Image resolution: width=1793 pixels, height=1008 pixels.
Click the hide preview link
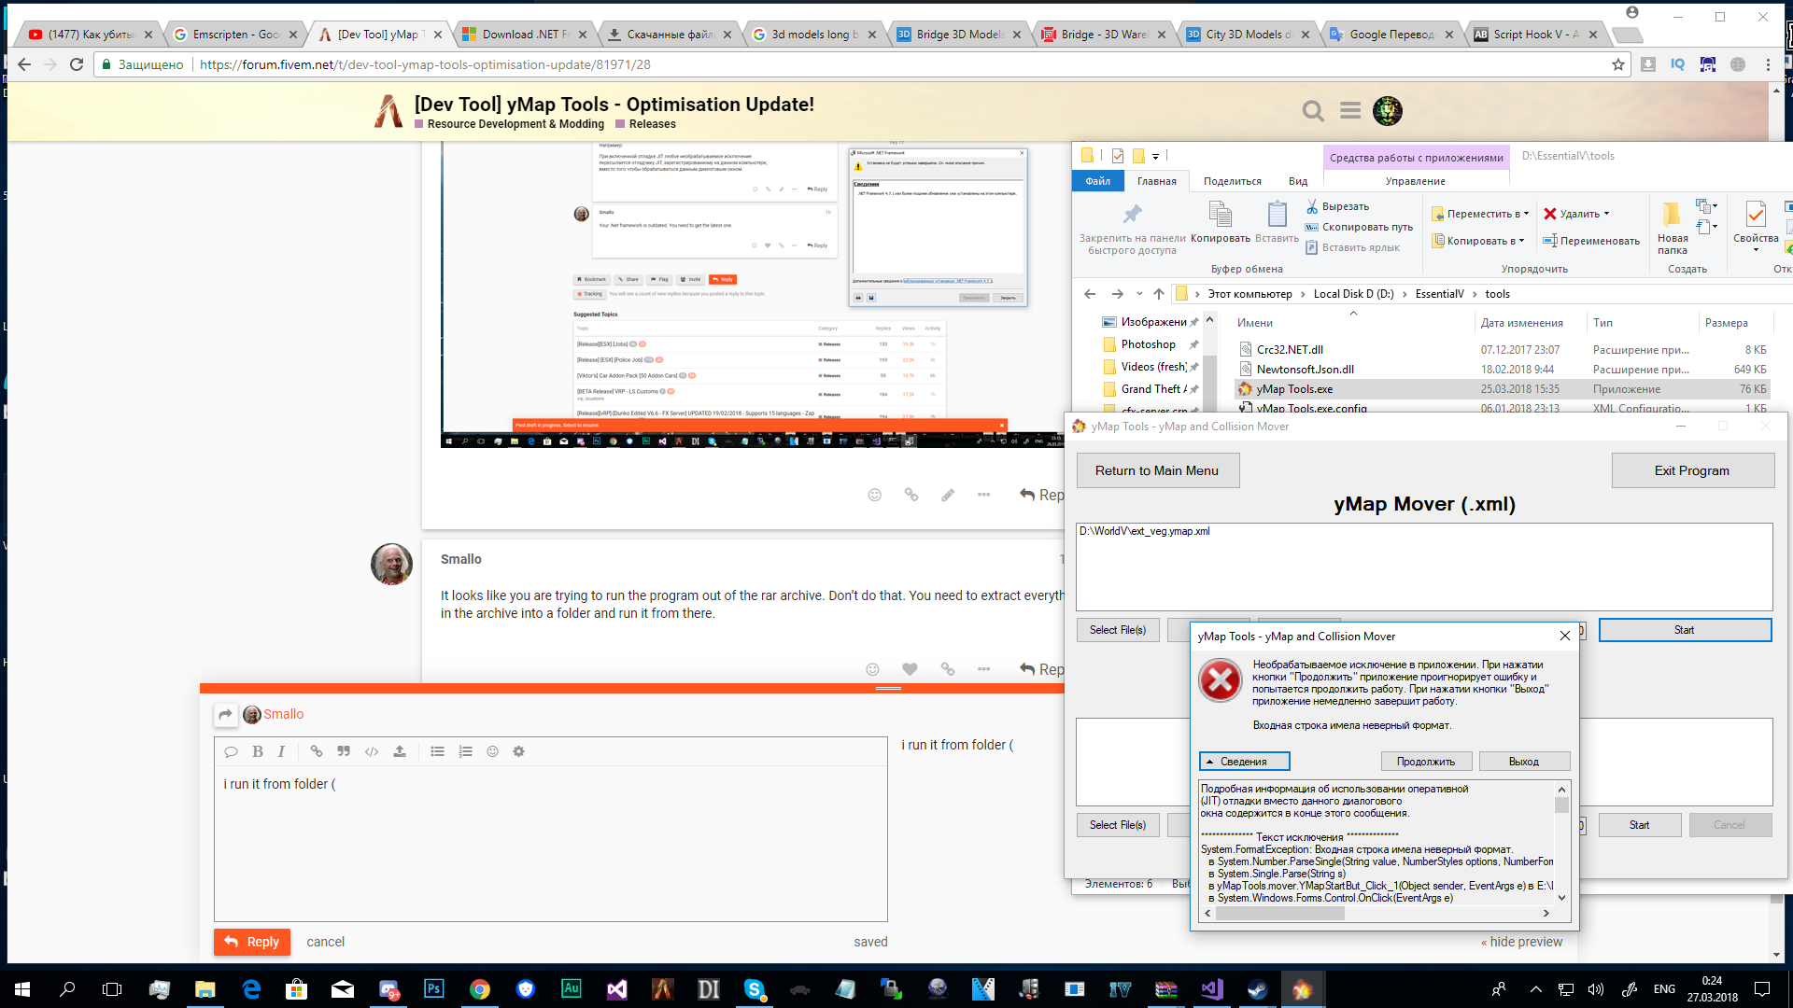click(1522, 942)
